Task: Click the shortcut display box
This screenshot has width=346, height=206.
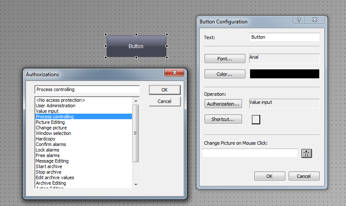Action: click(256, 120)
